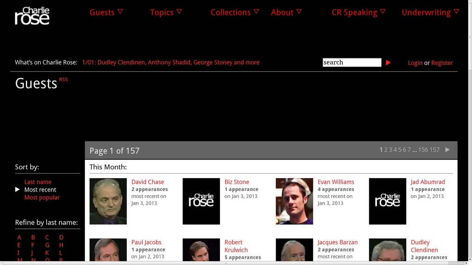The image size is (472, 265).
Task: Expand the Guests menu arrow
Action: coord(120,11)
